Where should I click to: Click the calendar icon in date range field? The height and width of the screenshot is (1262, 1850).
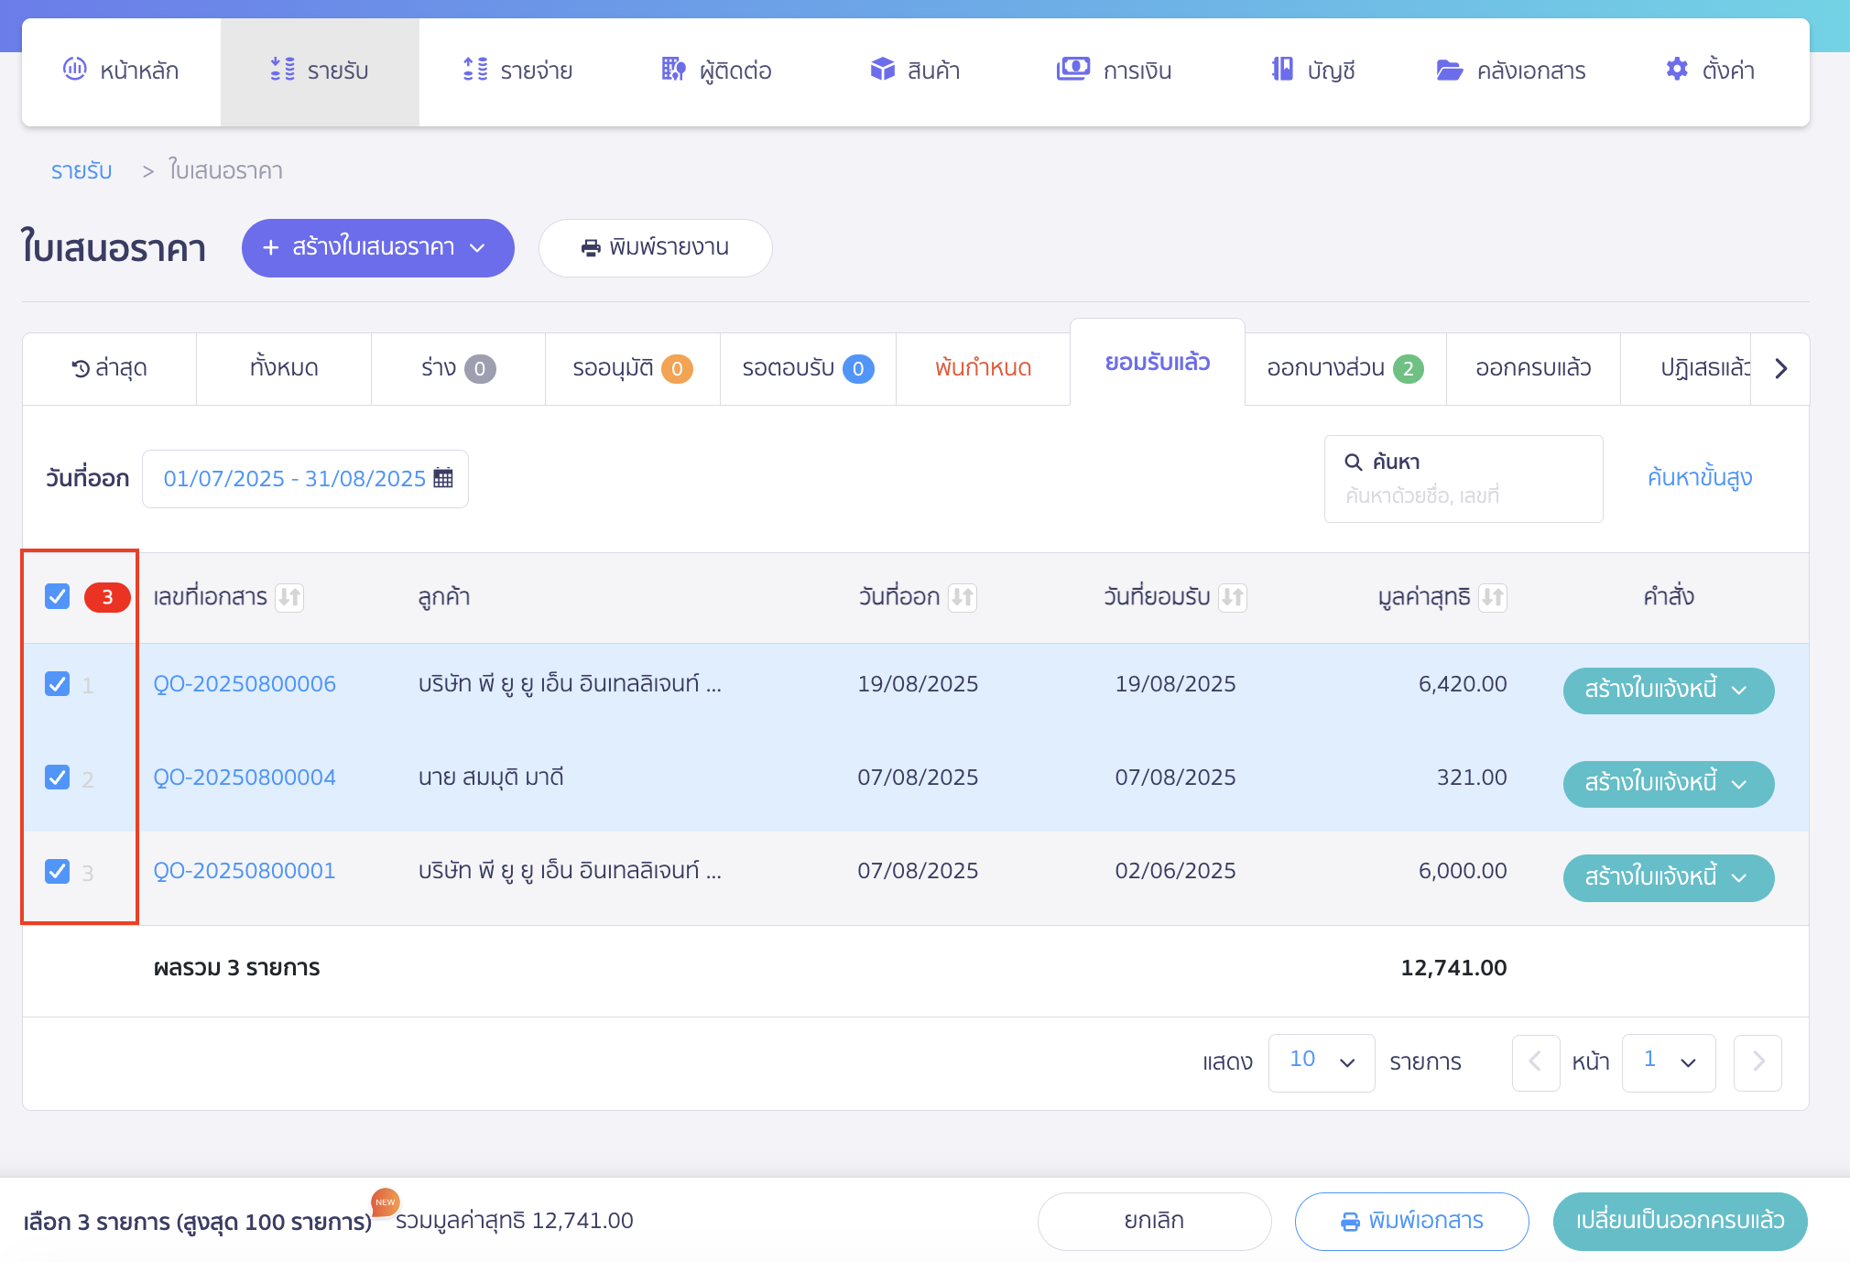point(443,478)
